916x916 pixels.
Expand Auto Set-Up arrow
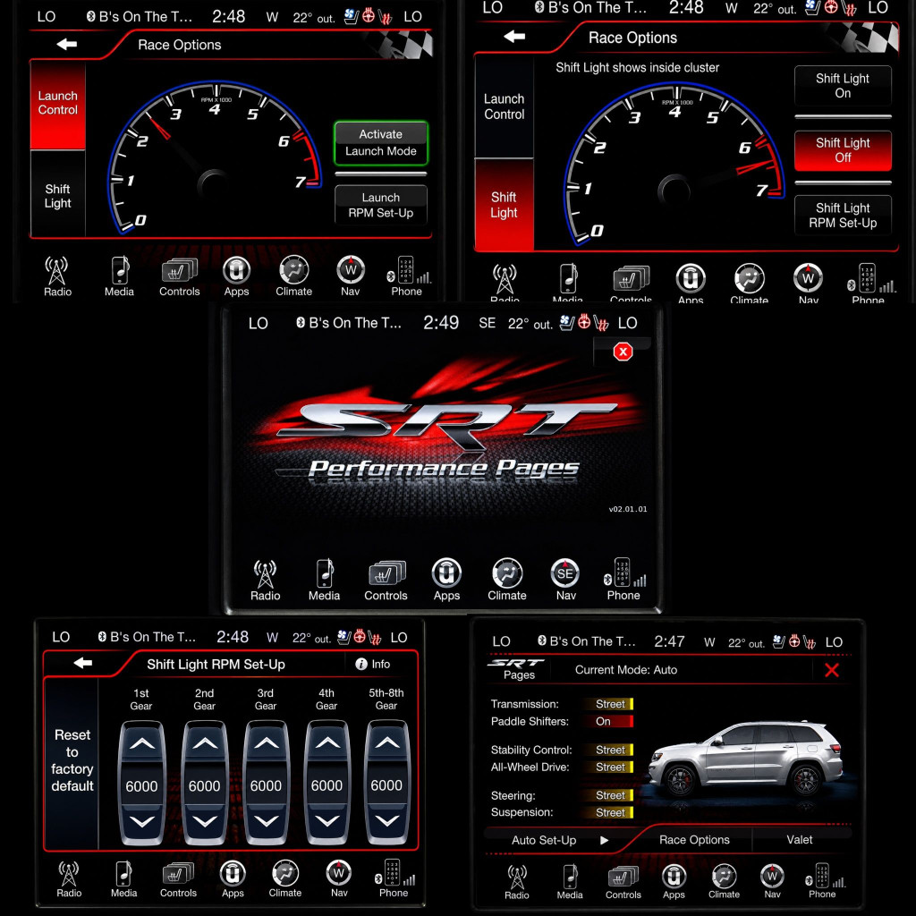tap(604, 840)
